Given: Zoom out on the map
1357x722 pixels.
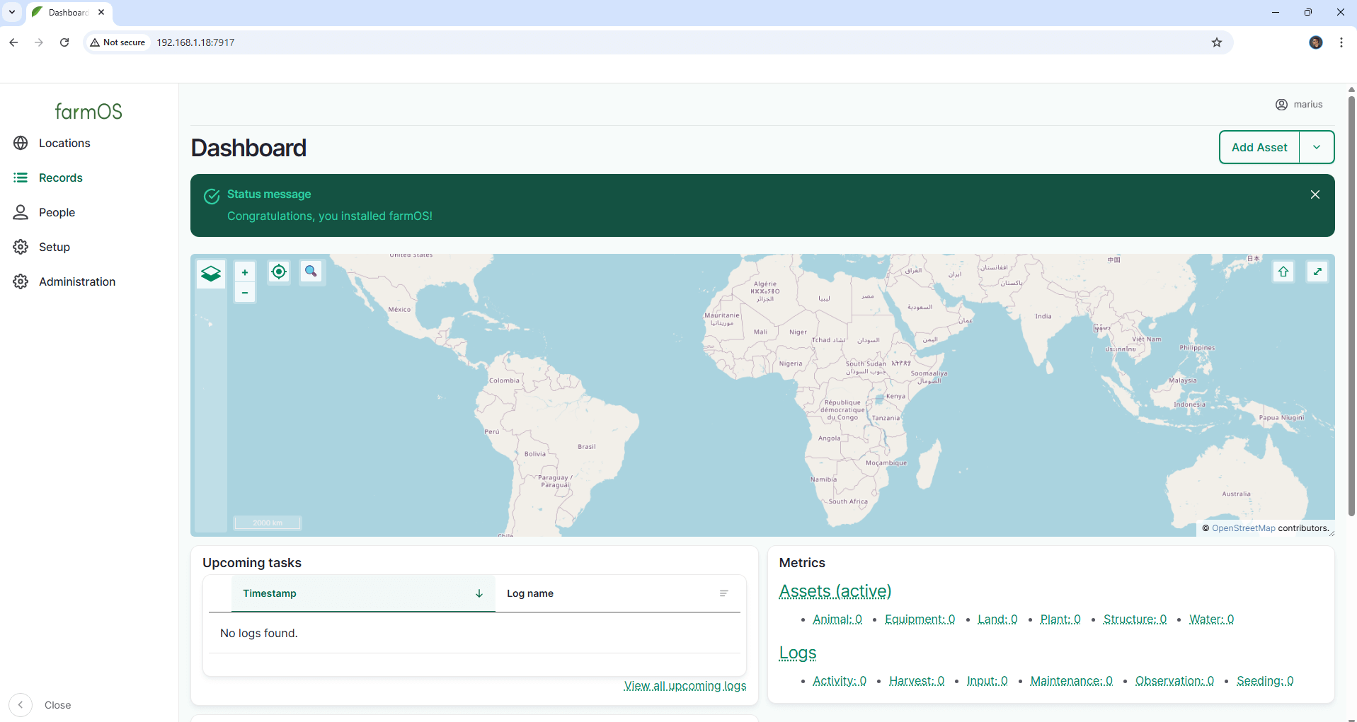Looking at the screenshot, I should [x=245, y=293].
